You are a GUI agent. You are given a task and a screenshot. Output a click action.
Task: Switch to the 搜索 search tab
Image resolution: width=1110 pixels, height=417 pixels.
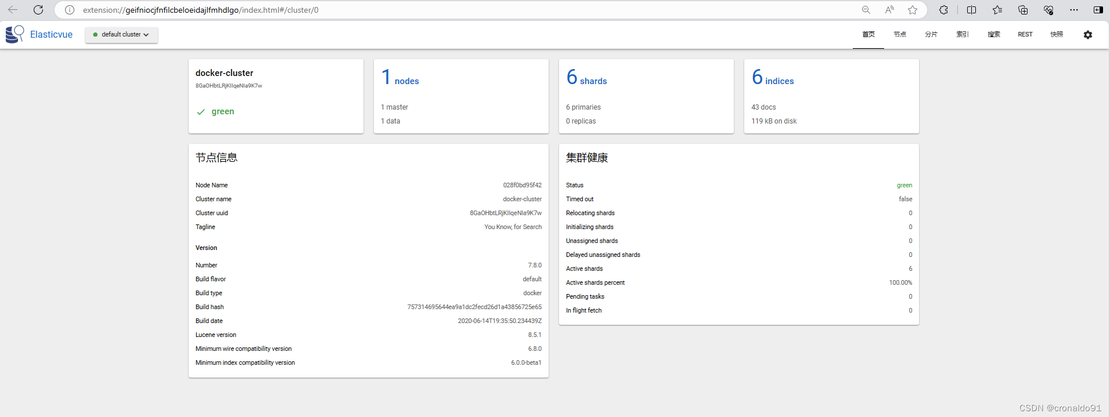click(x=994, y=35)
